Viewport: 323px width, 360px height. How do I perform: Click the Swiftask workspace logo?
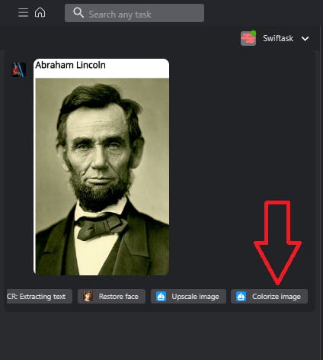coord(248,38)
